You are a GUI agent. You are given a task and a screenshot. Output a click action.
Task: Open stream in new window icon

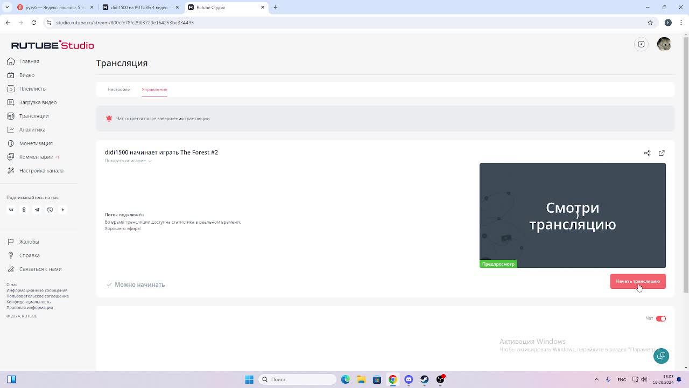coord(662,153)
